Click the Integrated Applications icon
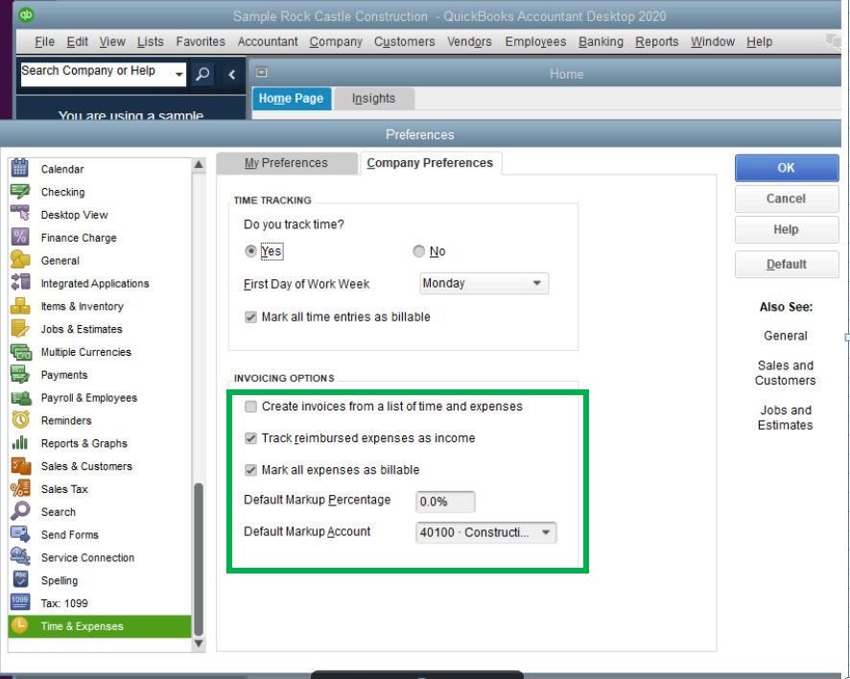 pyautogui.click(x=20, y=282)
